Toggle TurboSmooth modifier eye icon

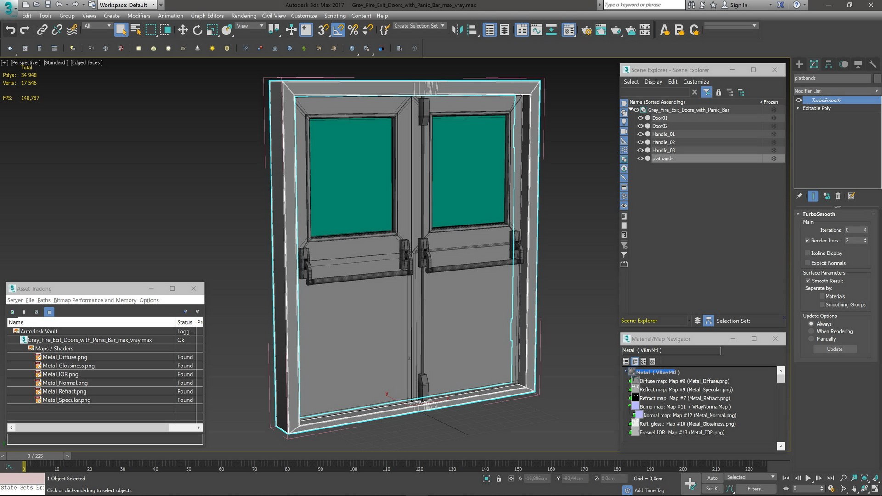click(799, 100)
